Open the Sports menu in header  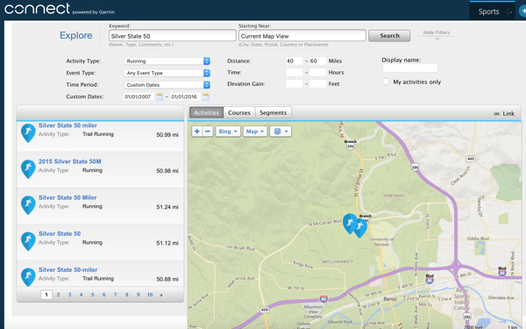tap(488, 11)
